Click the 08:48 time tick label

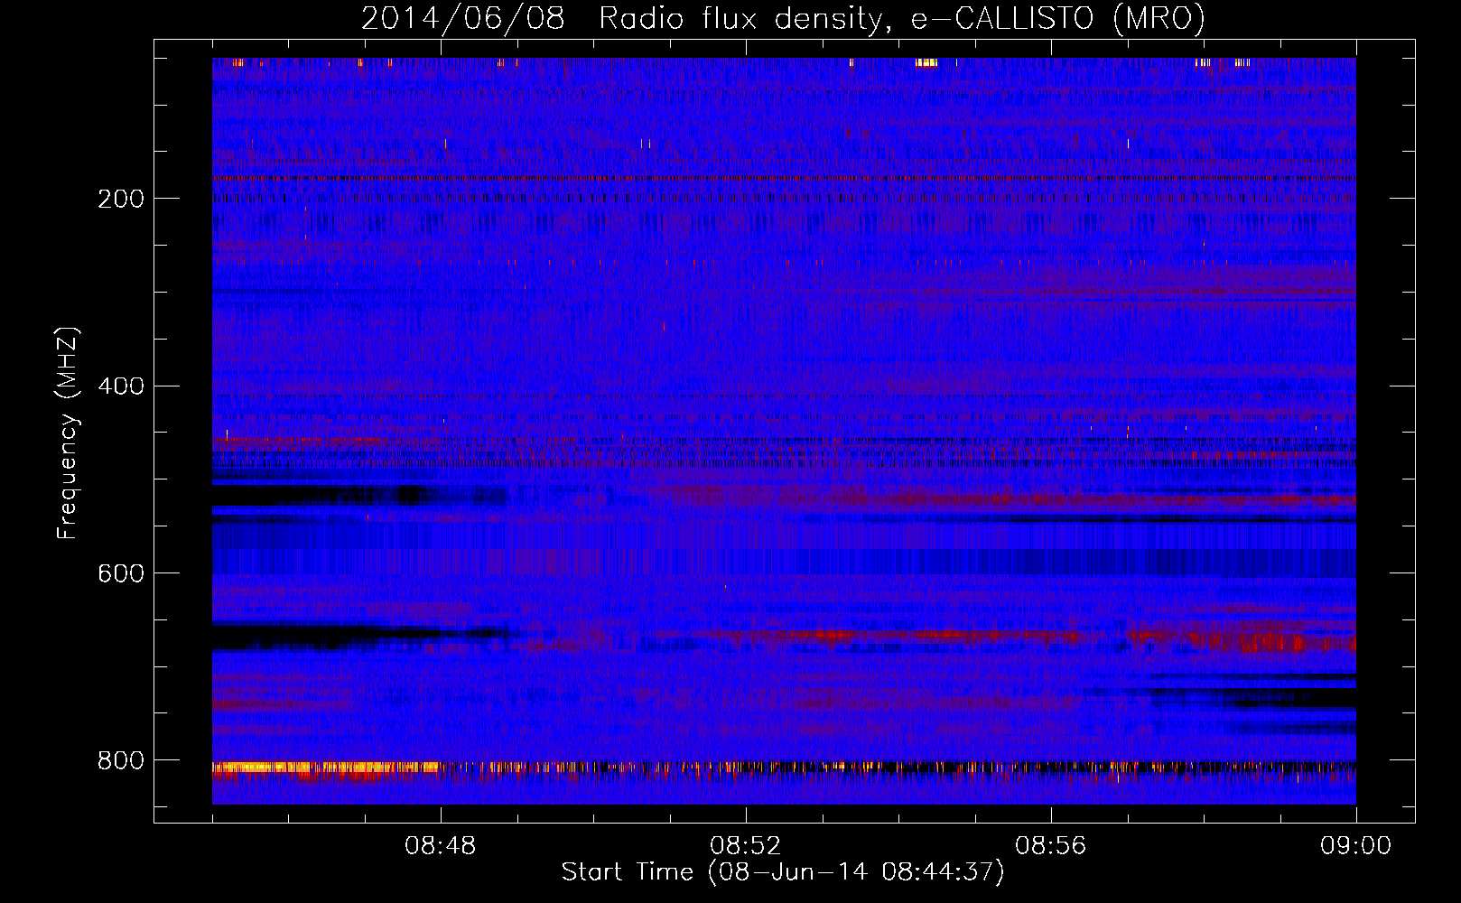441,846
